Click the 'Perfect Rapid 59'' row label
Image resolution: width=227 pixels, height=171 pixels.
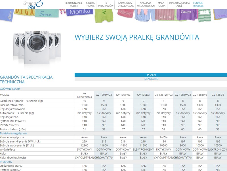[x=10, y=170]
